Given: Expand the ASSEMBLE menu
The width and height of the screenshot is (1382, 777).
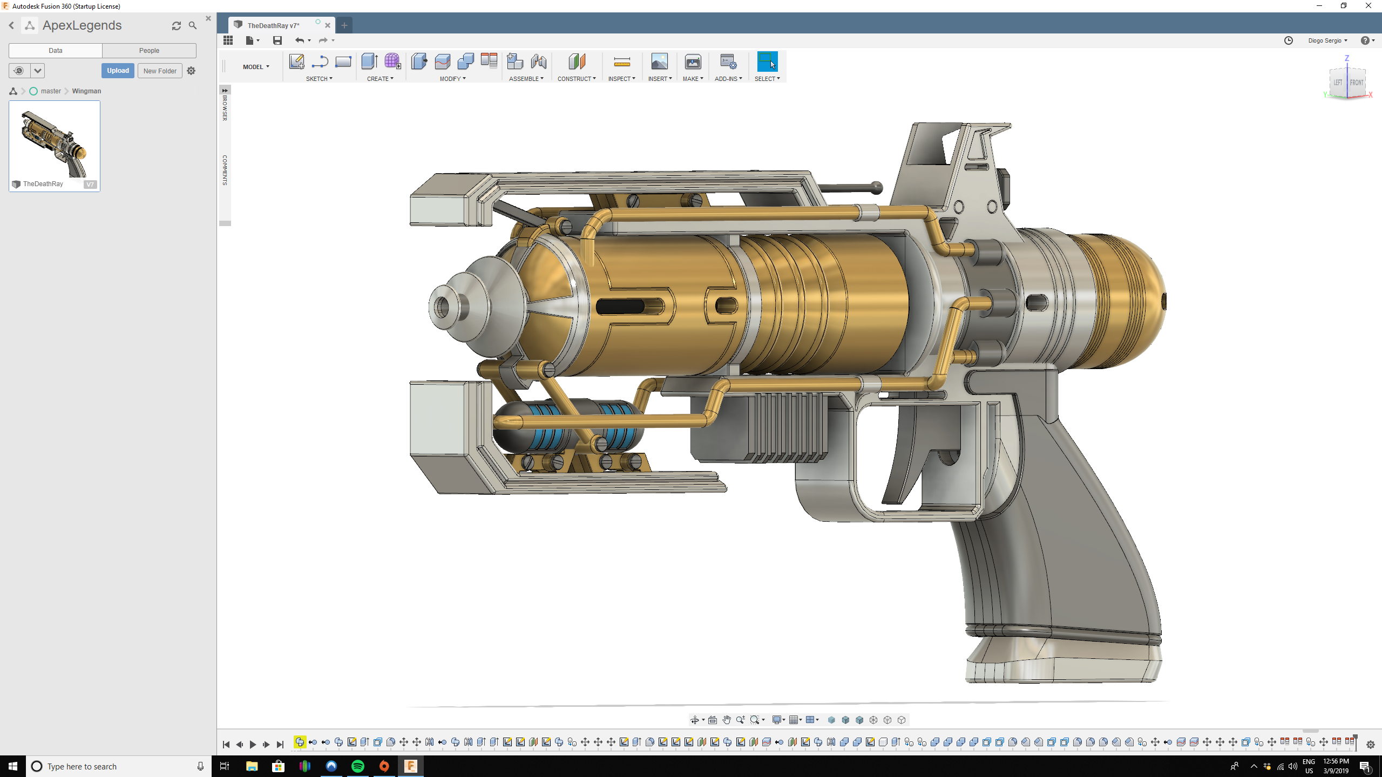Looking at the screenshot, I should pos(526,79).
